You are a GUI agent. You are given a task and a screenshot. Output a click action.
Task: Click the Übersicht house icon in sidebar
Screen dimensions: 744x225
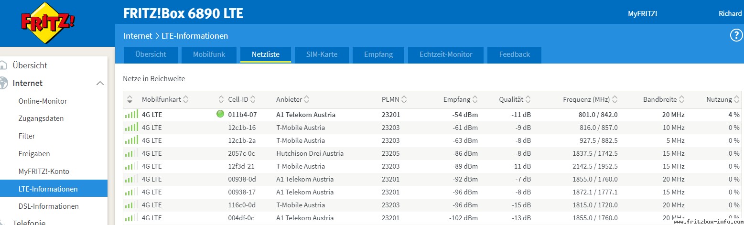(4, 65)
